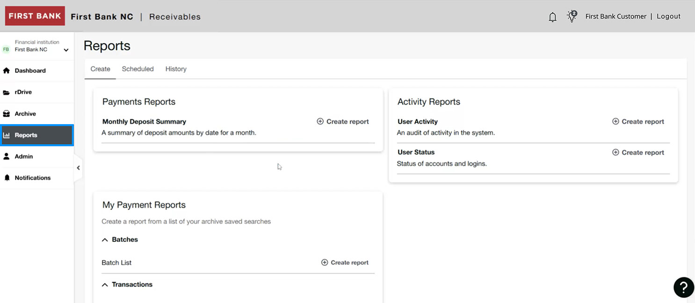The height and width of the screenshot is (303, 695).
Task: Open Admin in the sidebar
Action: click(37, 156)
